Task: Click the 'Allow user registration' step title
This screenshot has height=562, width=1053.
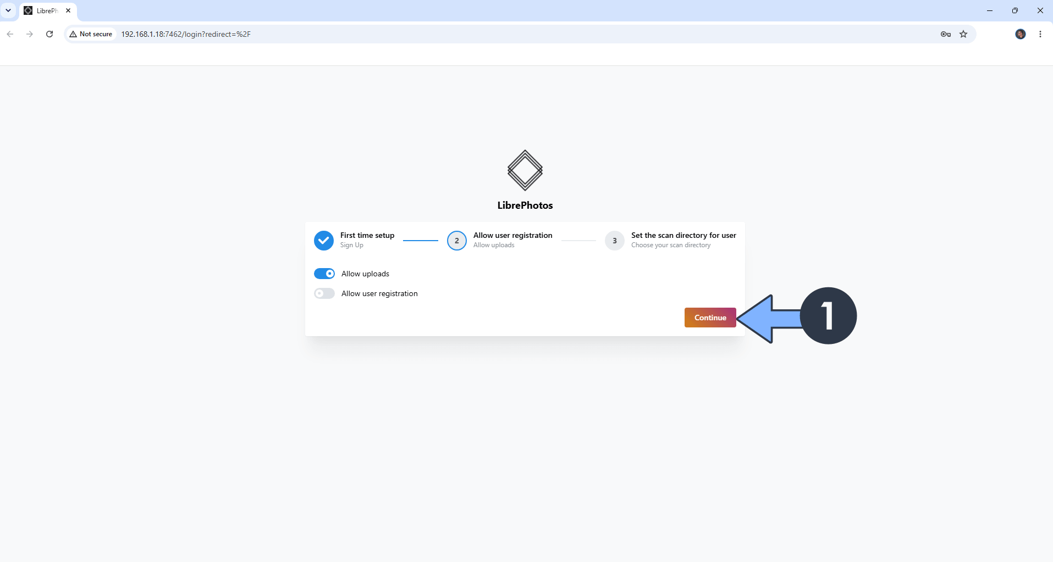Action: (x=513, y=235)
